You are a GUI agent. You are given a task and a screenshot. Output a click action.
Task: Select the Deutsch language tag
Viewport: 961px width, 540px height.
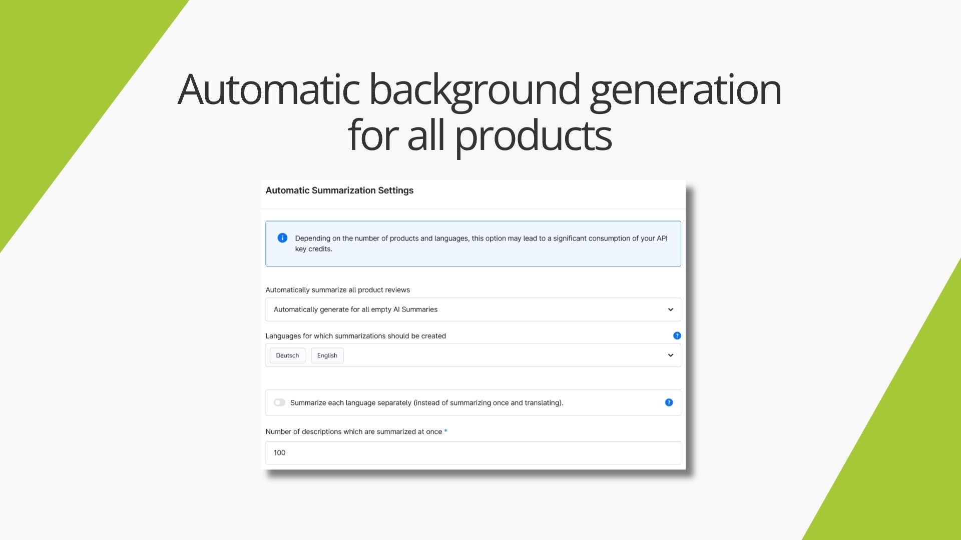(287, 355)
